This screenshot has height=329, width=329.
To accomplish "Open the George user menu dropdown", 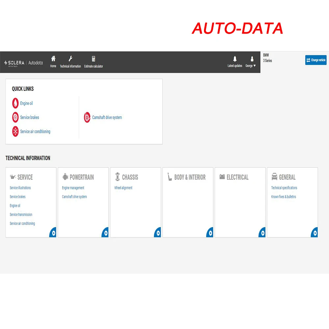I will tap(250, 66).
